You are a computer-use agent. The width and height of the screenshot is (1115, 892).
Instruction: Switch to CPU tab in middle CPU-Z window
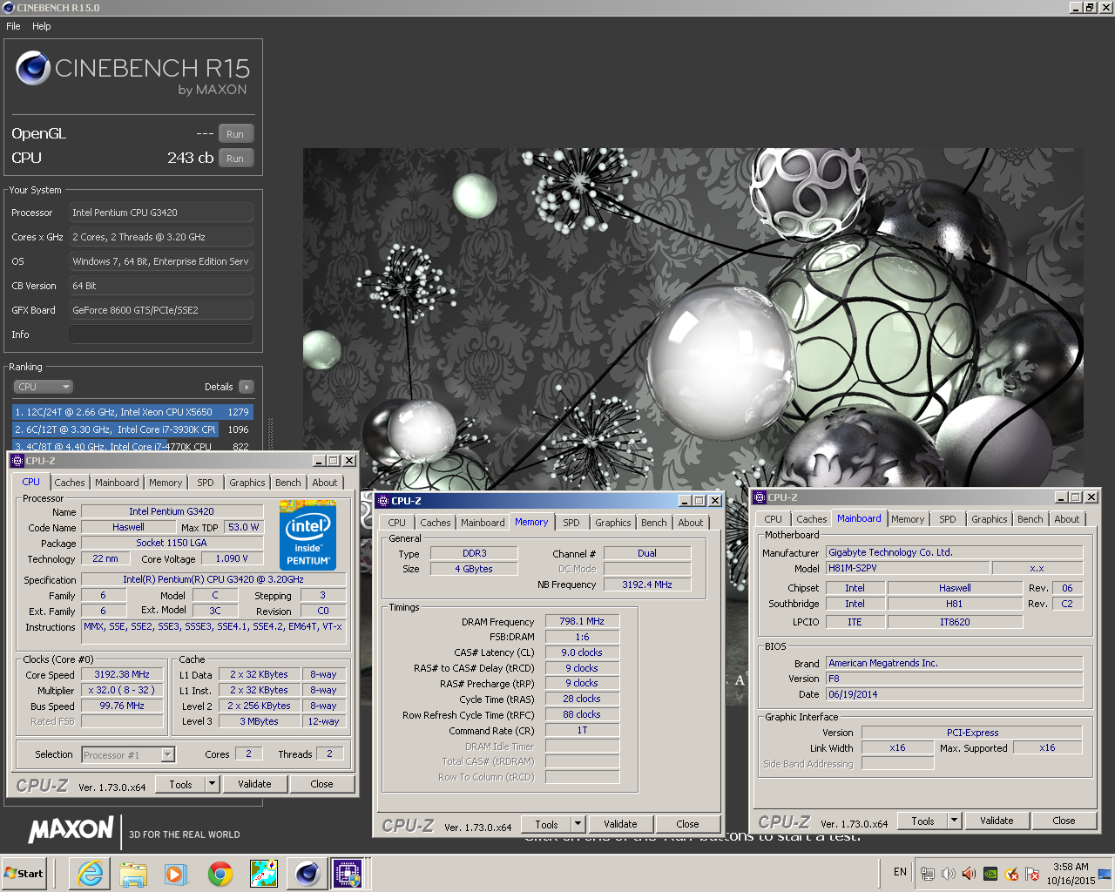tap(396, 523)
